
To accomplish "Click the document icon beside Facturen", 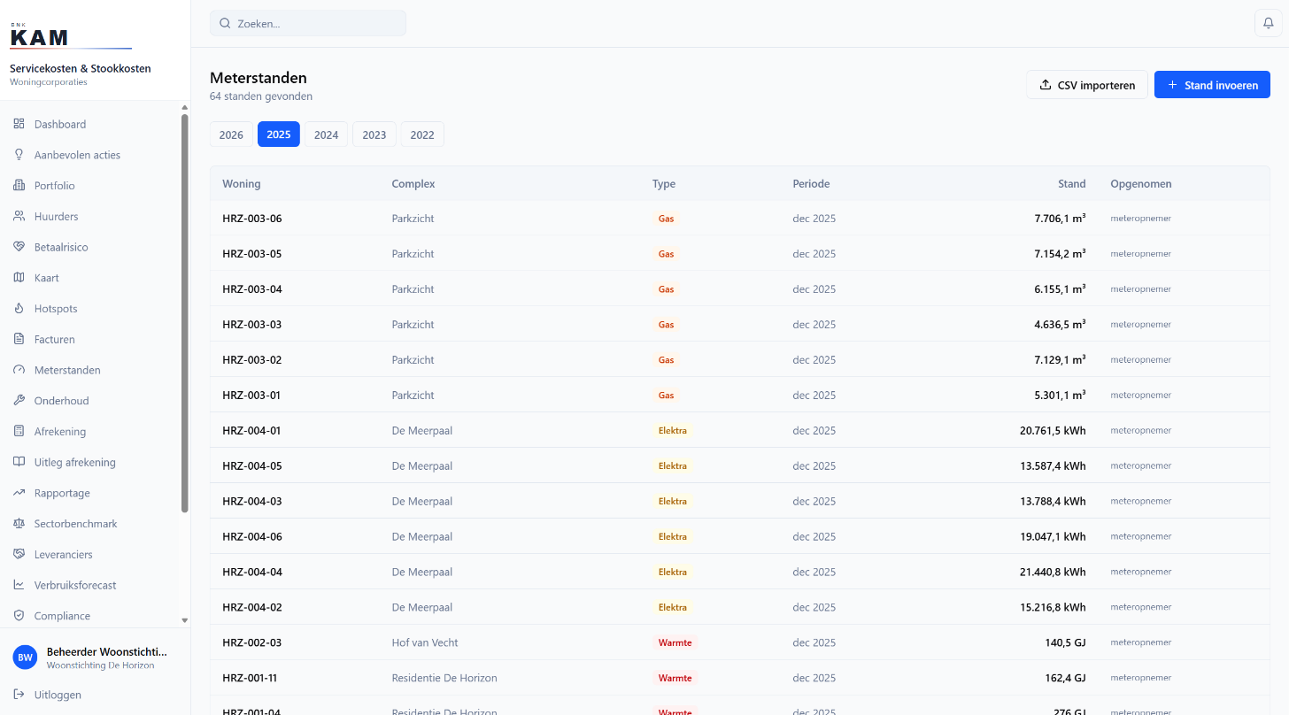I will coord(19,339).
